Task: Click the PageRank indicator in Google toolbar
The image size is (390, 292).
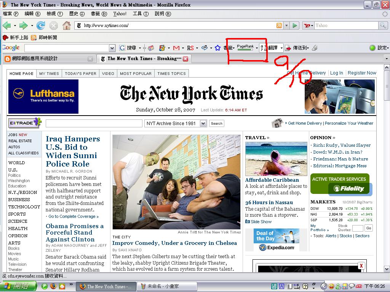Action: pyautogui.click(x=245, y=47)
